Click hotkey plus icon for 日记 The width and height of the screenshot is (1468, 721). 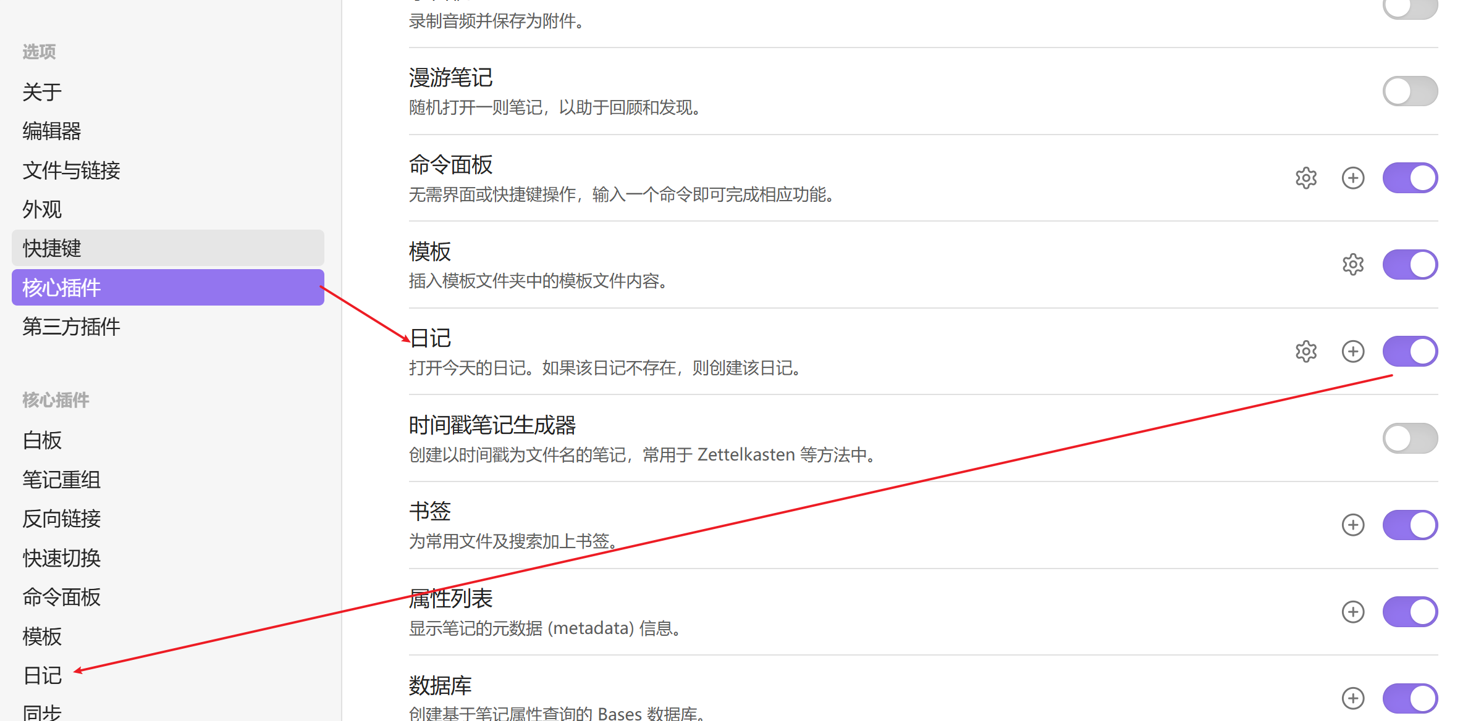click(x=1352, y=351)
